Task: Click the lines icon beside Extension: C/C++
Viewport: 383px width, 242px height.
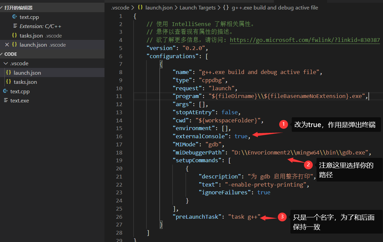Action: click(x=15, y=26)
